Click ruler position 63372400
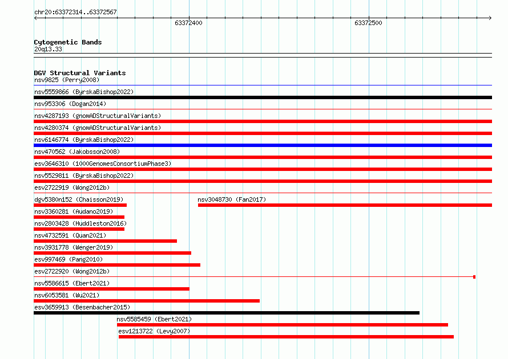Viewport: 508px width, 359px height. 188,23
